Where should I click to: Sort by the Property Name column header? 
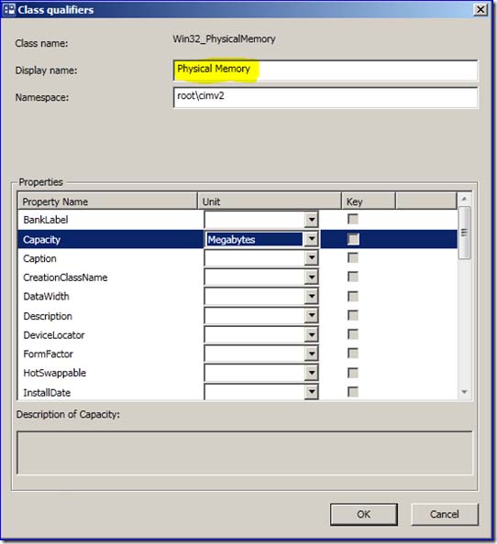107,201
